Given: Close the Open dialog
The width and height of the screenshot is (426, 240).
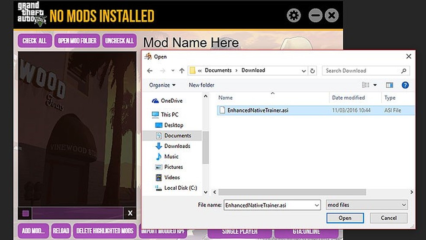Looking at the screenshot, I should coord(409,56).
